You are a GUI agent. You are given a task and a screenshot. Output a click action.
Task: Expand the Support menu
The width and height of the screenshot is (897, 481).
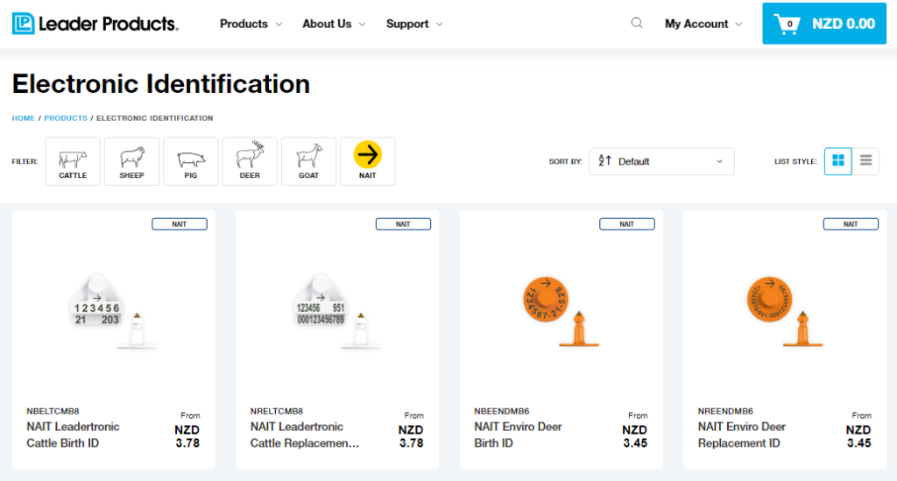tap(414, 24)
